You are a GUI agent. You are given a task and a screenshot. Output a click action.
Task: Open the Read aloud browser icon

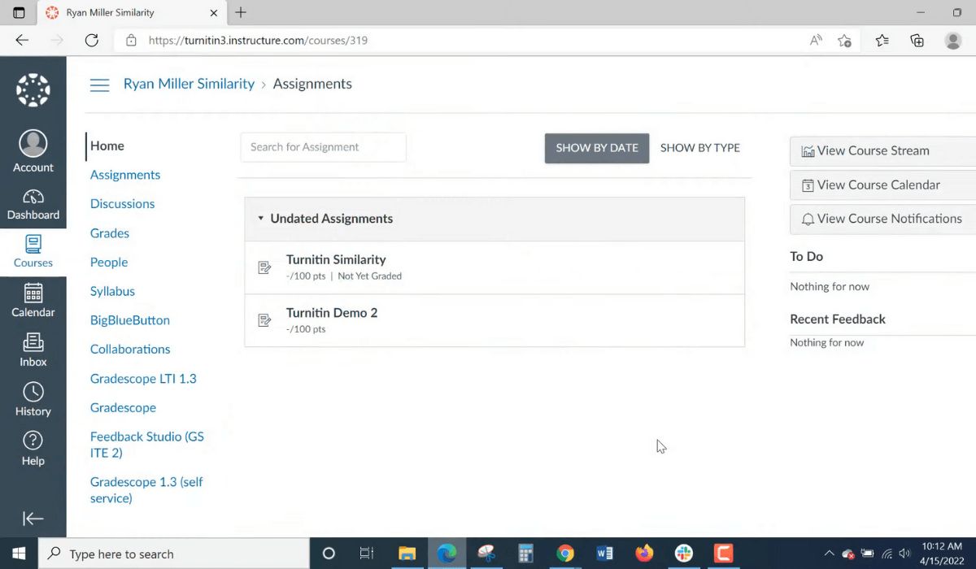pos(816,40)
